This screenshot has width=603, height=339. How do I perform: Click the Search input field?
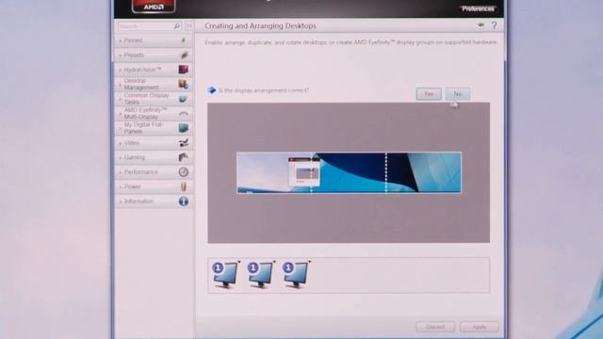coord(145,26)
